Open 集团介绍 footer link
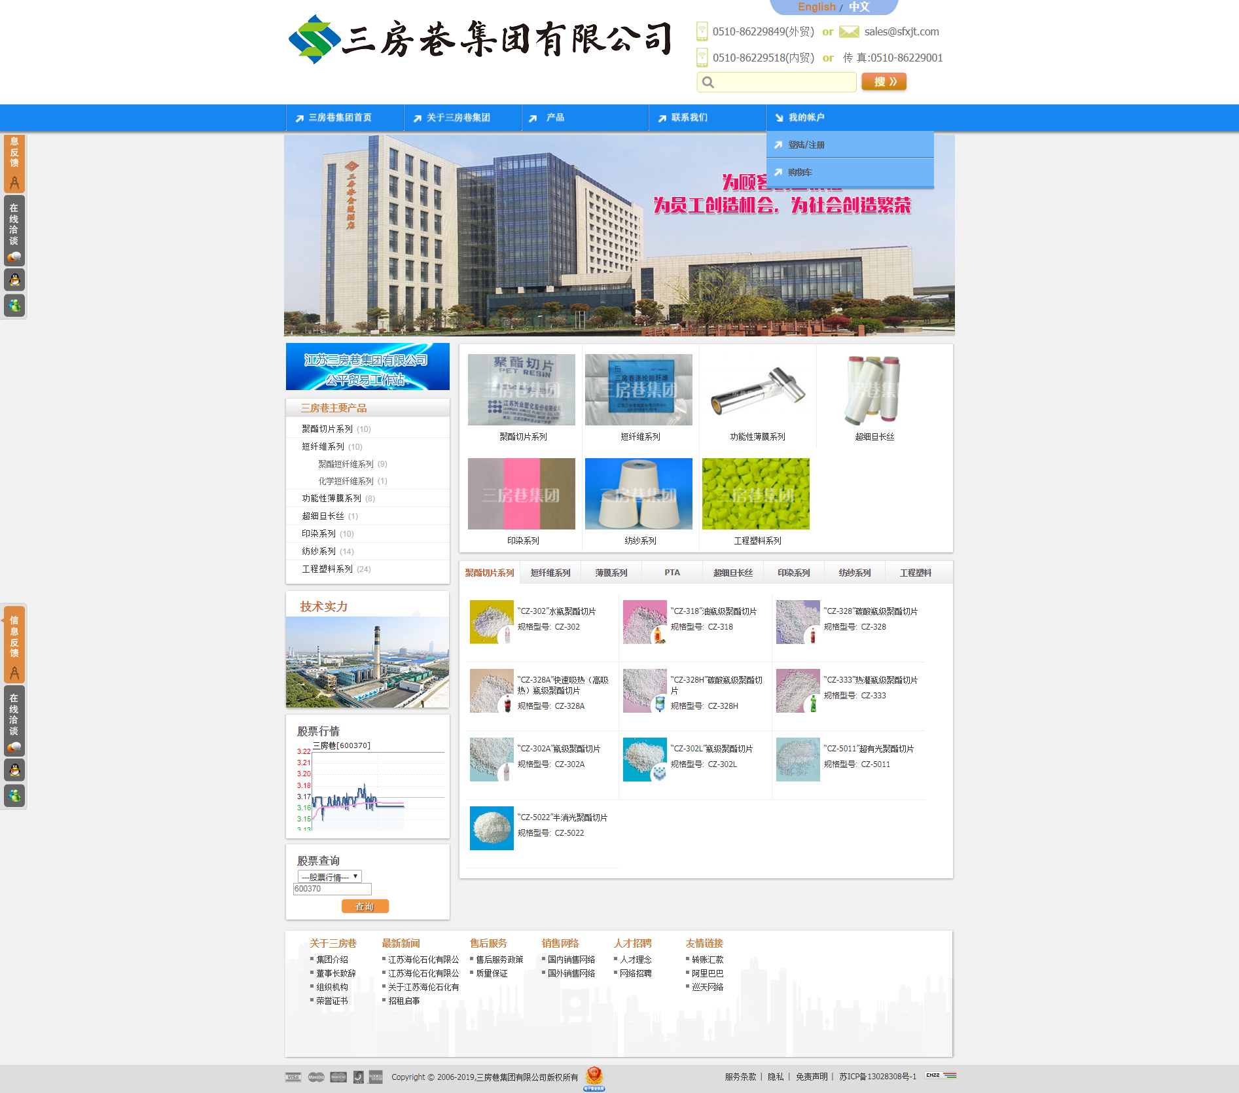 tap(332, 959)
